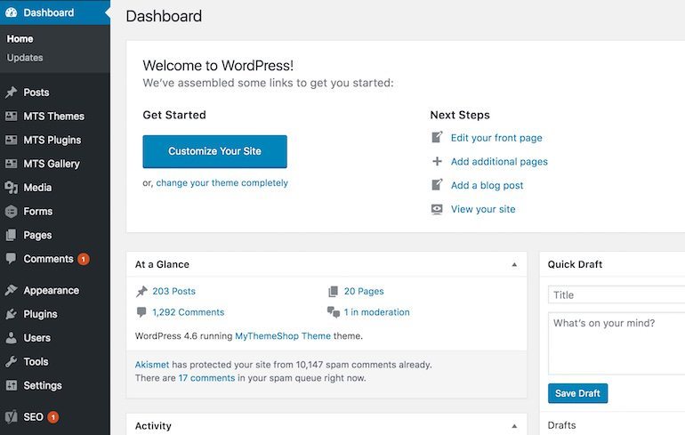The width and height of the screenshot is (685, 435).
Task: Click the Forms icon in sidebar
Action: click(11, 212)
